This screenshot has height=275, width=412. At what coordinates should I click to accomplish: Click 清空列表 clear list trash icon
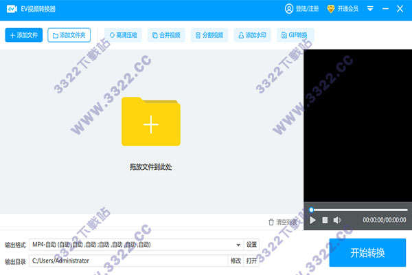tap(271, 222)
